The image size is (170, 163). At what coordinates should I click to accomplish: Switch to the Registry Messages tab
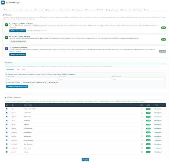click(x=112, y=10)
